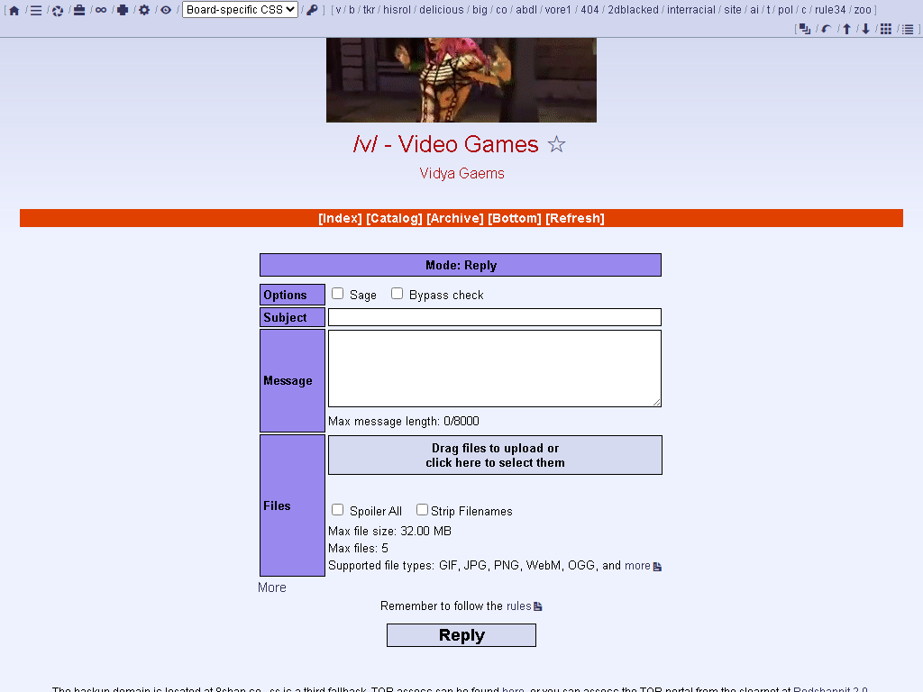Open the 'ai' board link
Image resolution: width=923 pixels, height=692 pixels.
click(x=754, y=10)
